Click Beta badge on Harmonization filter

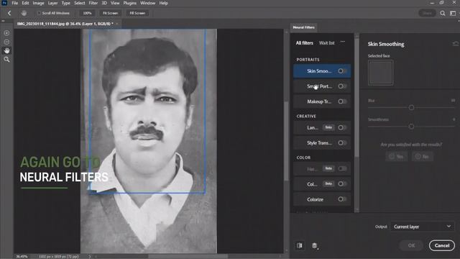point(328,168)
